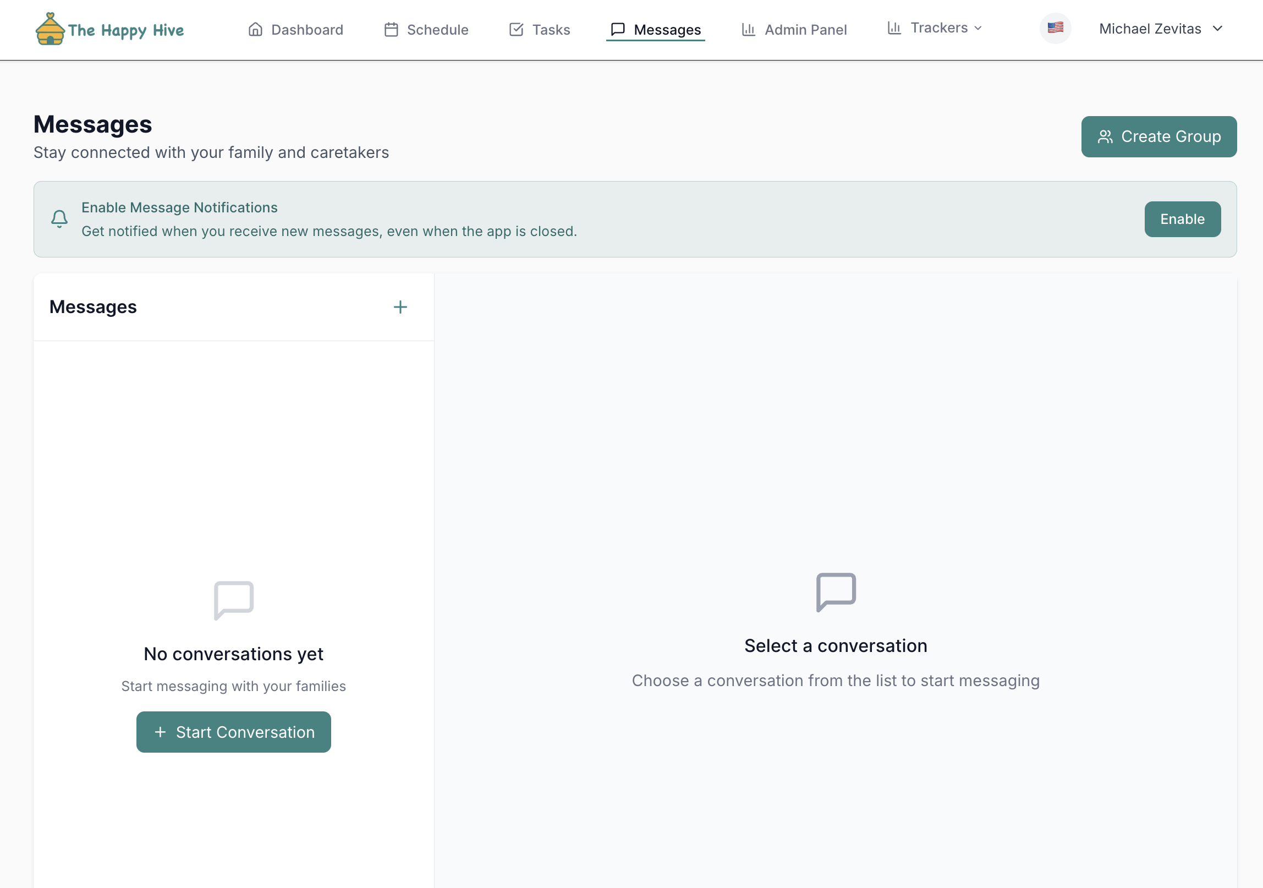Click the Tasks checkbox icon
1263x888 pixels.
tap(516, 29)
